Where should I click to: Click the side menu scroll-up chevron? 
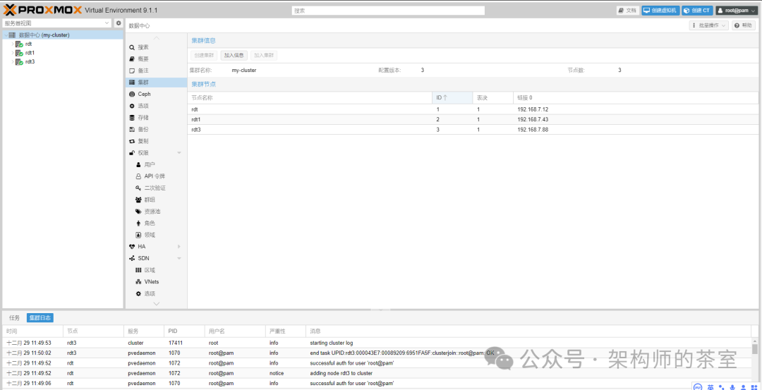[156, 38]
